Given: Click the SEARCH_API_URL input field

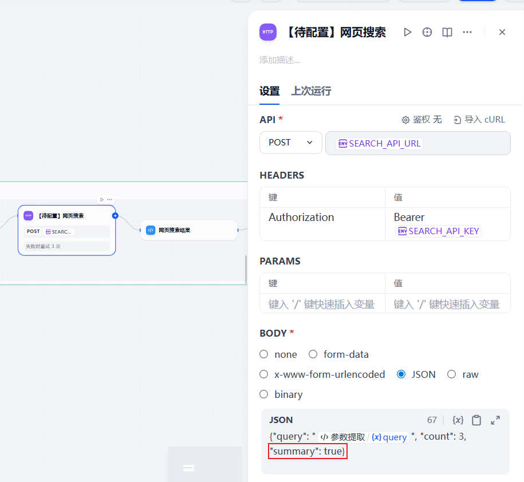Looking at the screenshot, I should click(417, 143).
